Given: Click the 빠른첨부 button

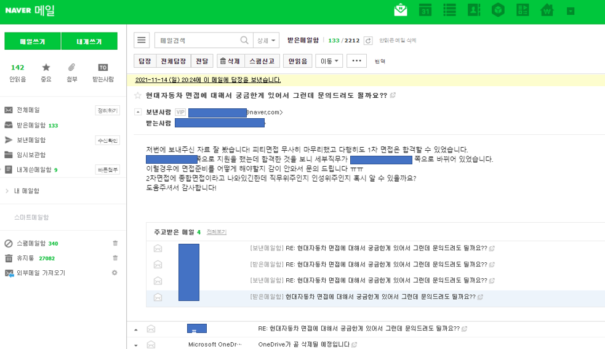Looking at the screenshot, I should 107,170.
